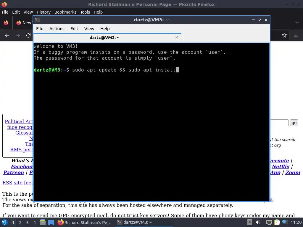Screen dimensions: 303x227
Task: Switch to workspace 1
Action: [13, 223]
